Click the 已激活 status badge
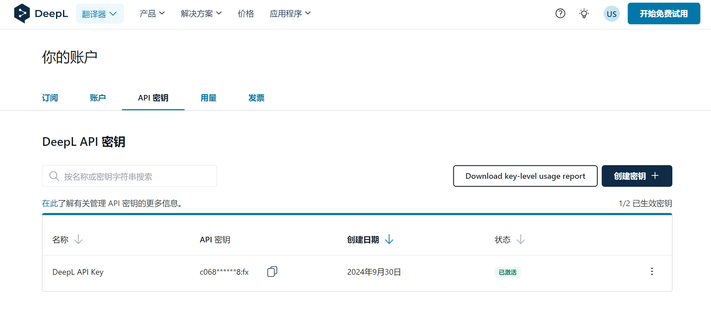 (x=507, y=272)
